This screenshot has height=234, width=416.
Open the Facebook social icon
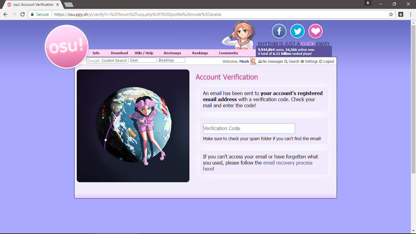point(279,31)
